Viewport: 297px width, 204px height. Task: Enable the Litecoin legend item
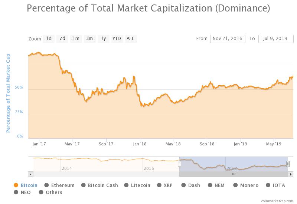click(127, 185)
